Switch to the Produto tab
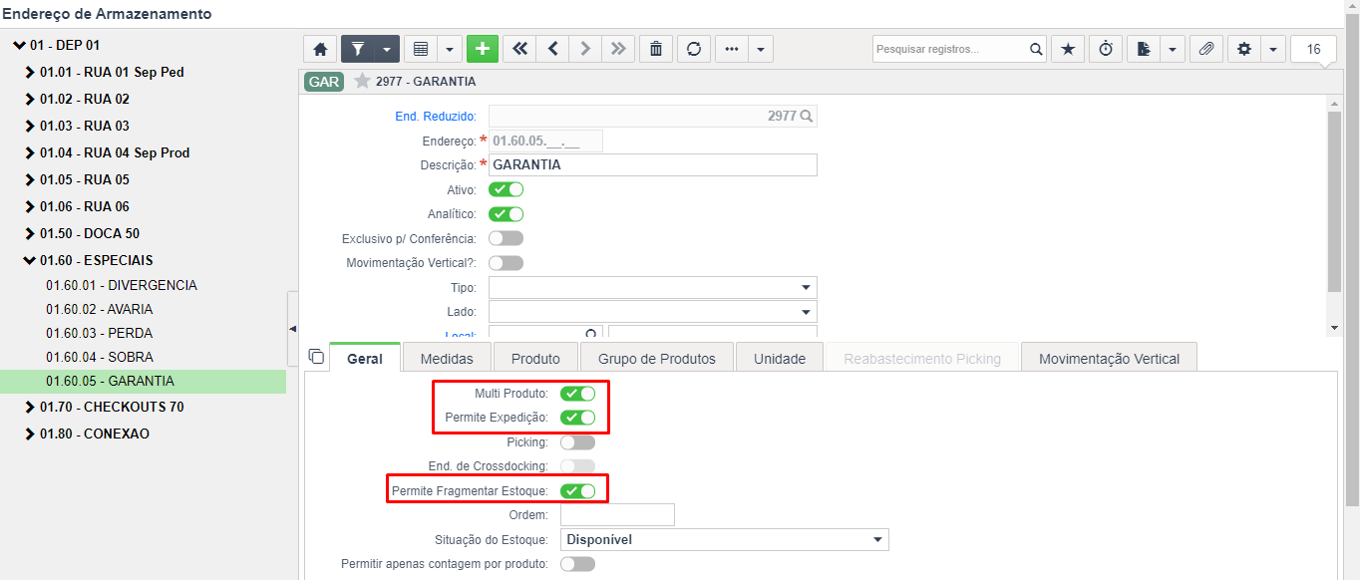 [536, 358]
